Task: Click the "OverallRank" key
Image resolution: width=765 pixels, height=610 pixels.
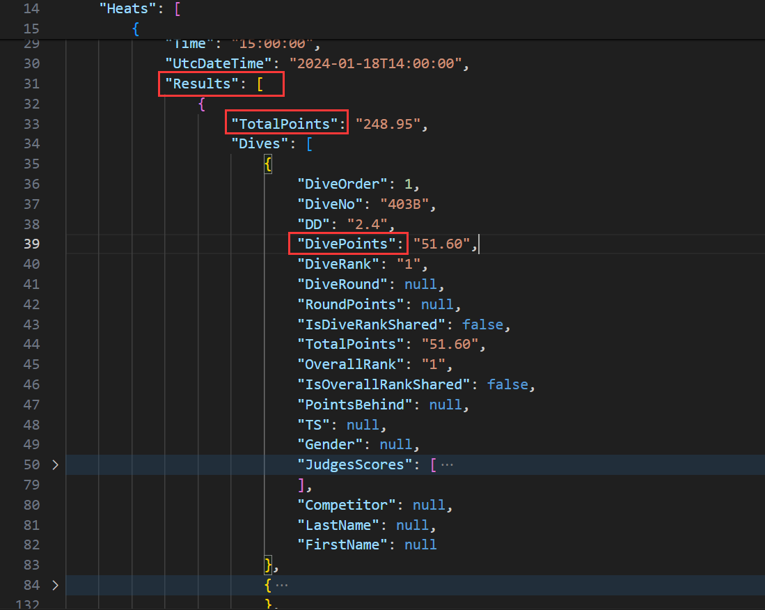Action: pyautogui.click(x=351, y=364)
